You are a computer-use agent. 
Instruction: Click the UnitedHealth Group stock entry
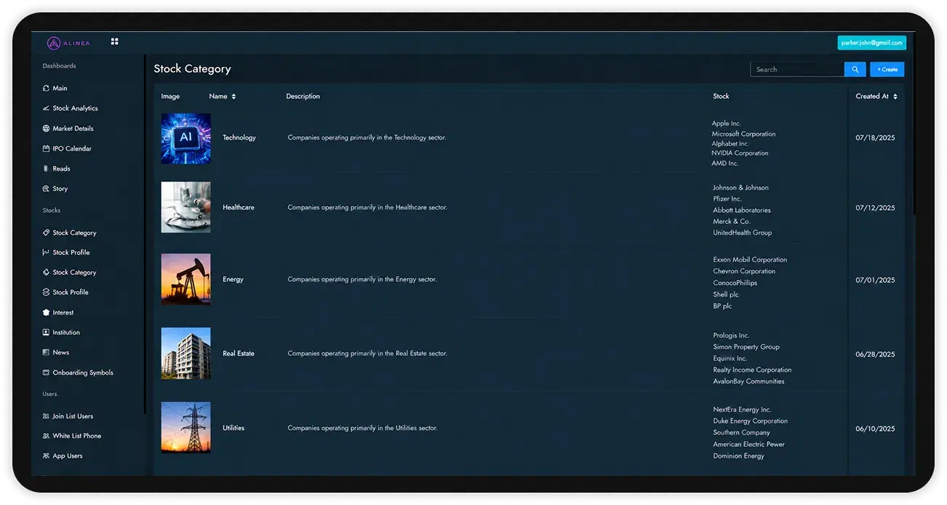tap(743, 233)
